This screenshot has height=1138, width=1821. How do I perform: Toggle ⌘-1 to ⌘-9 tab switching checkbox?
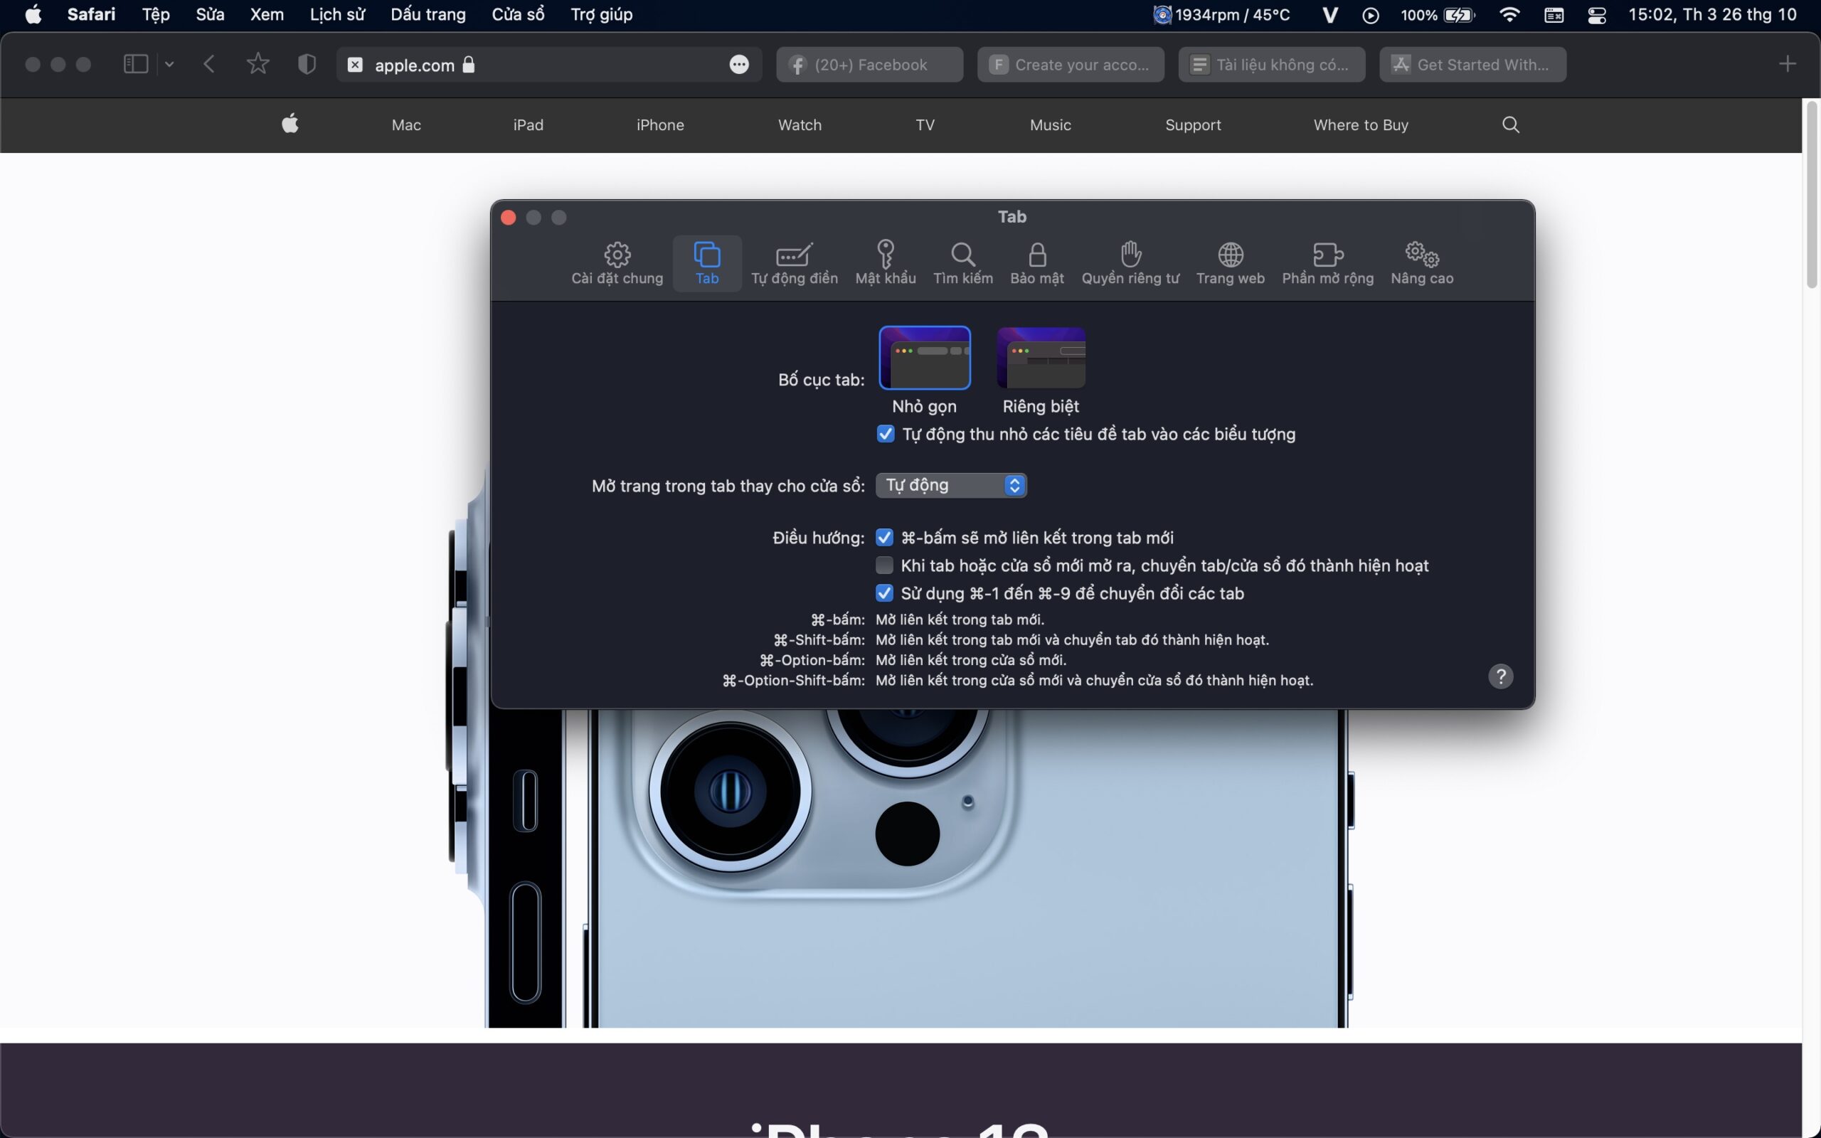pyautogui.click(x=884, y=593)
